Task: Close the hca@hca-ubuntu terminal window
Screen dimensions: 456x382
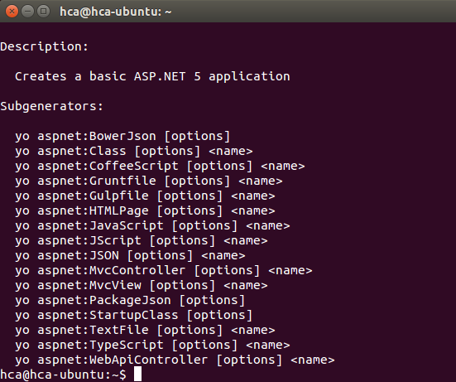Action: (x=12, y=12)
